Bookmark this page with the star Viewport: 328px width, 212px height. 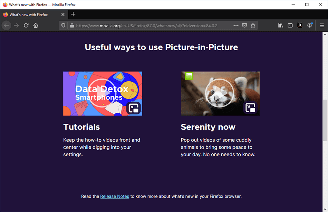pyautogui.click(x=253, y=26)
